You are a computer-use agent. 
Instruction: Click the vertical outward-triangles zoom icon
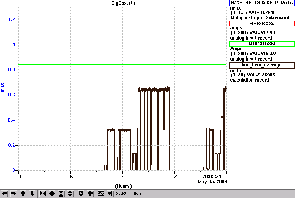pyautogui.click(x=70, y=194)
